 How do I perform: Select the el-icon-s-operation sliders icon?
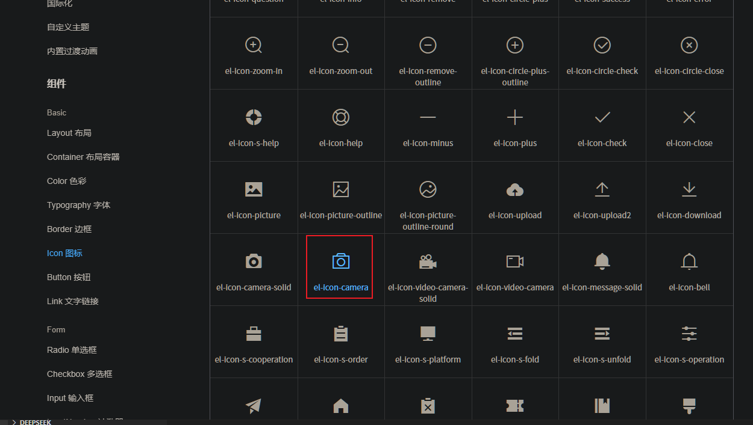pos(689,333)
